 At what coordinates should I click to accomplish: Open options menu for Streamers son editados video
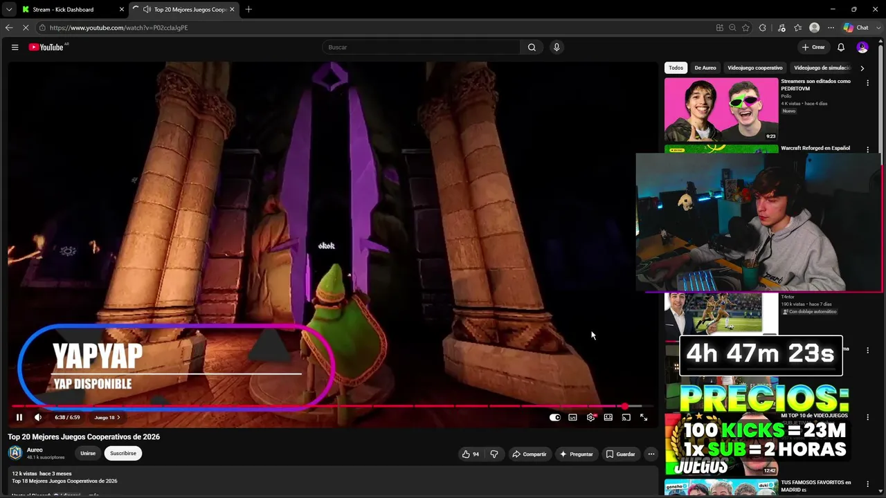(x=867, y=82)
